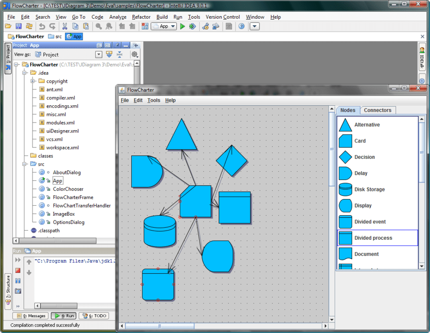This screenshot has width=430, height=333.
Task: Open the Version Control menu
Action: point(223,17)
